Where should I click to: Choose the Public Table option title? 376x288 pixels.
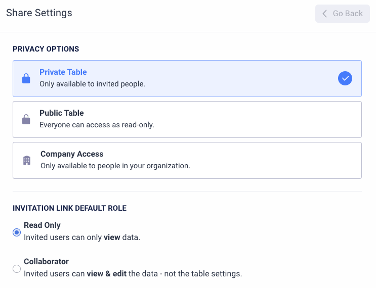[x=62, y=113]
